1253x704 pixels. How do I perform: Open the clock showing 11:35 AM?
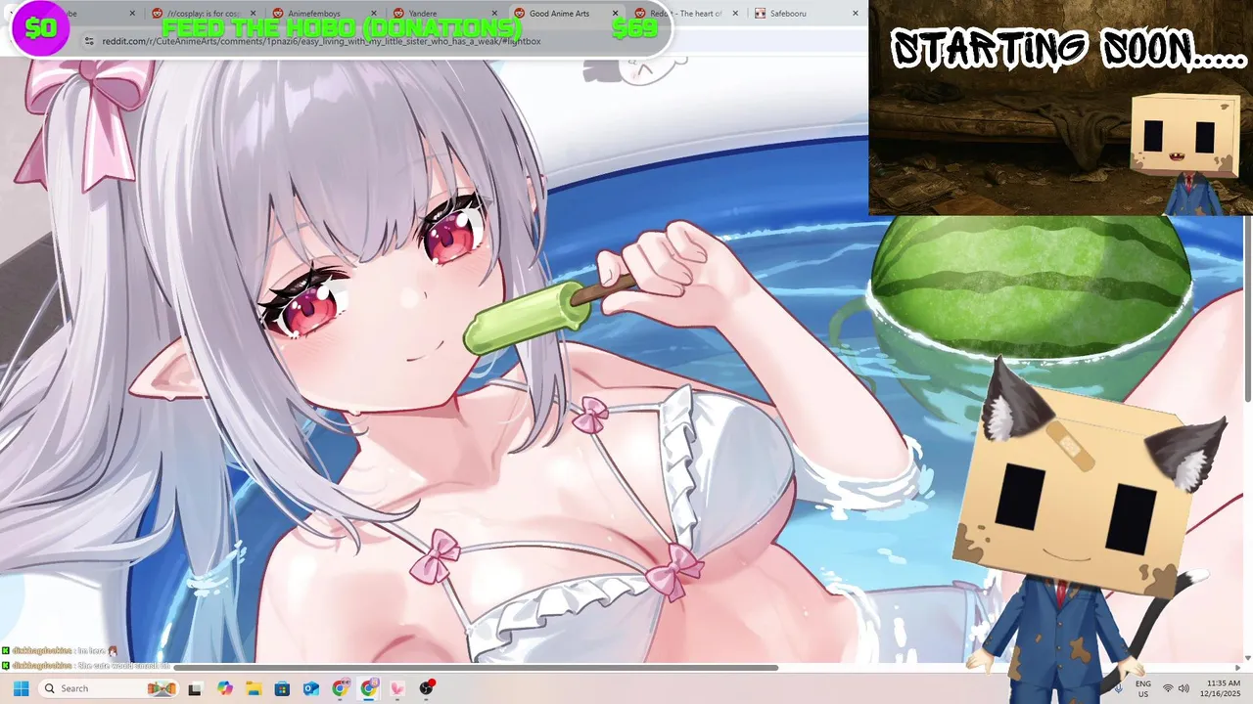click(1223, 688)
